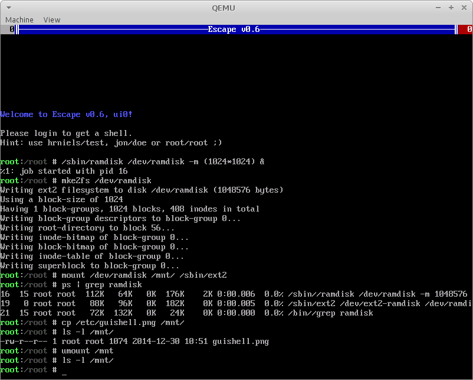Click the '0' console number at left
This screenshot has height=380, width=473.
(x=12, y=30)
